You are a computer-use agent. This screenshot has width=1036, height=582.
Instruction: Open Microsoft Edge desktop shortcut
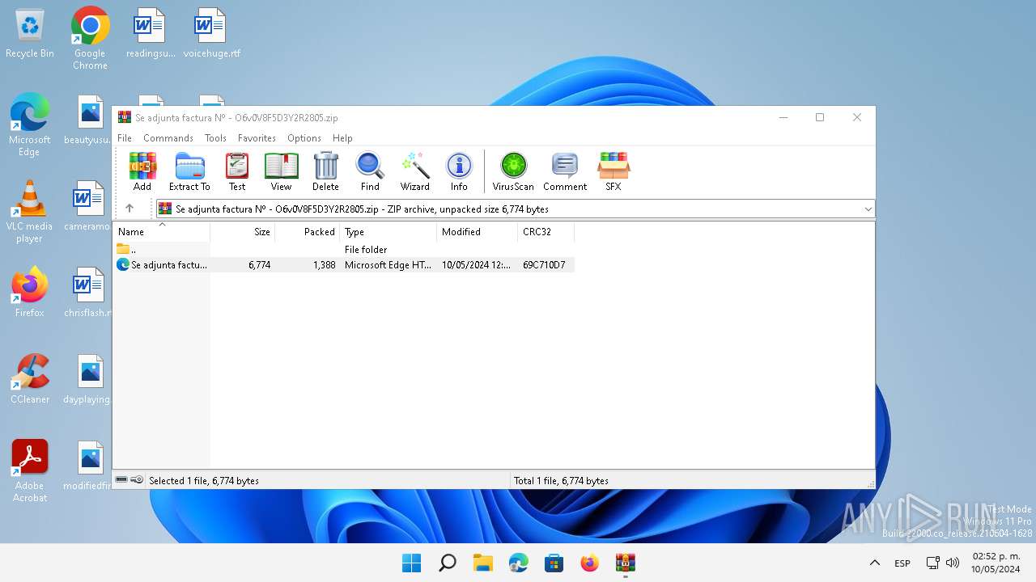[30, 124]
